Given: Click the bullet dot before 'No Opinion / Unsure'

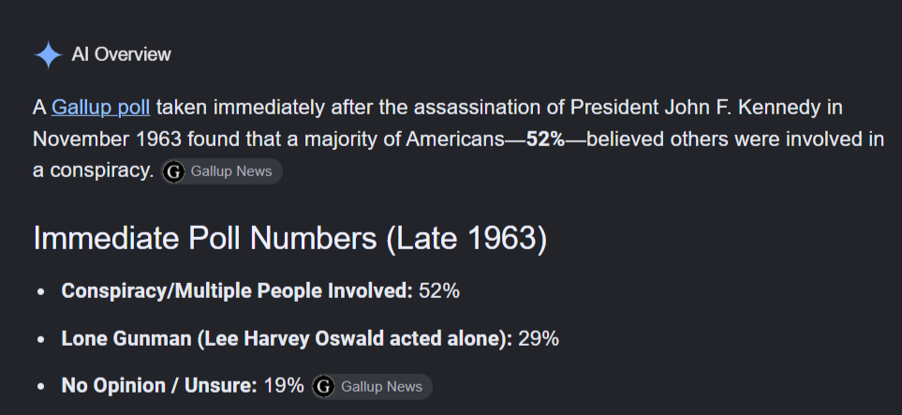Looking at the screenshot, I should (40, 387).
